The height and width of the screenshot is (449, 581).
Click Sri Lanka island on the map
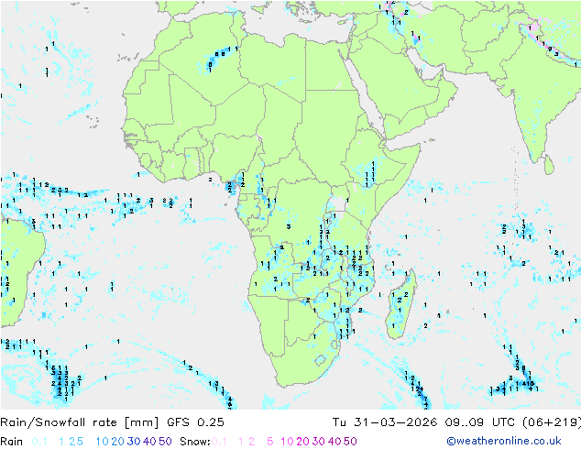pos(549,164)
